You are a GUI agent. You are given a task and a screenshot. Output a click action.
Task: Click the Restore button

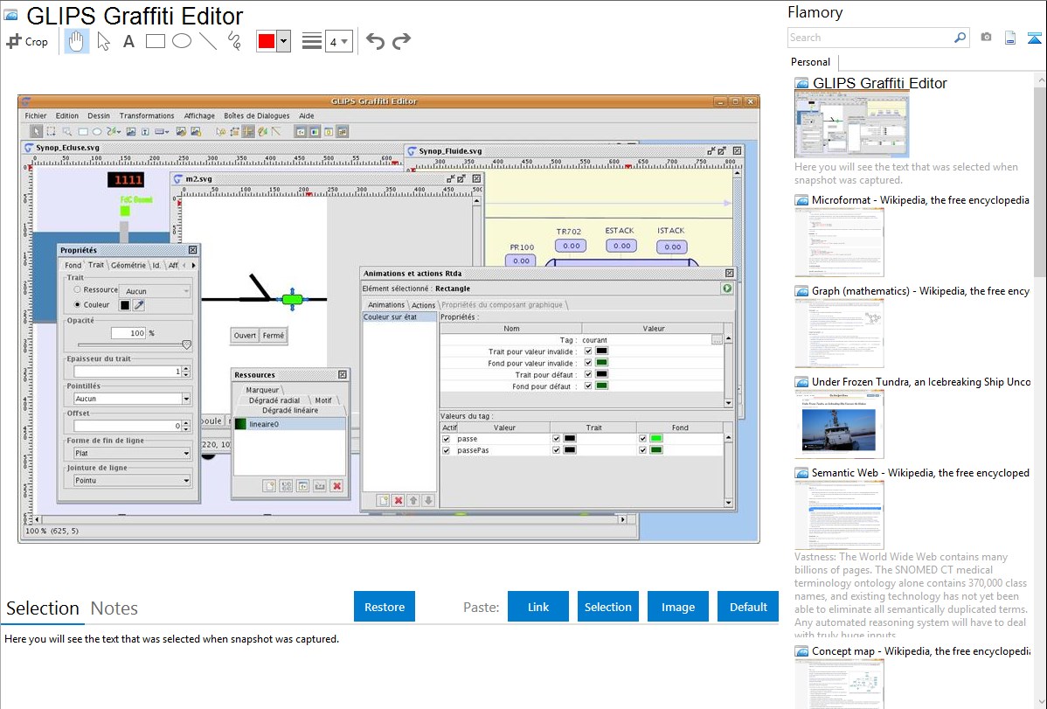(385, 607)
